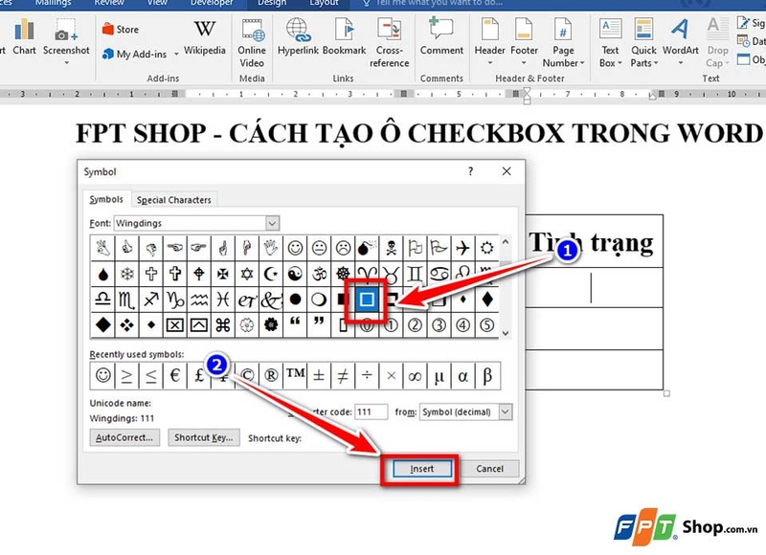Viewport: 766px width, 555px height.
Task: Pick the skull and crossbones symbol
Action: point(391,248)
